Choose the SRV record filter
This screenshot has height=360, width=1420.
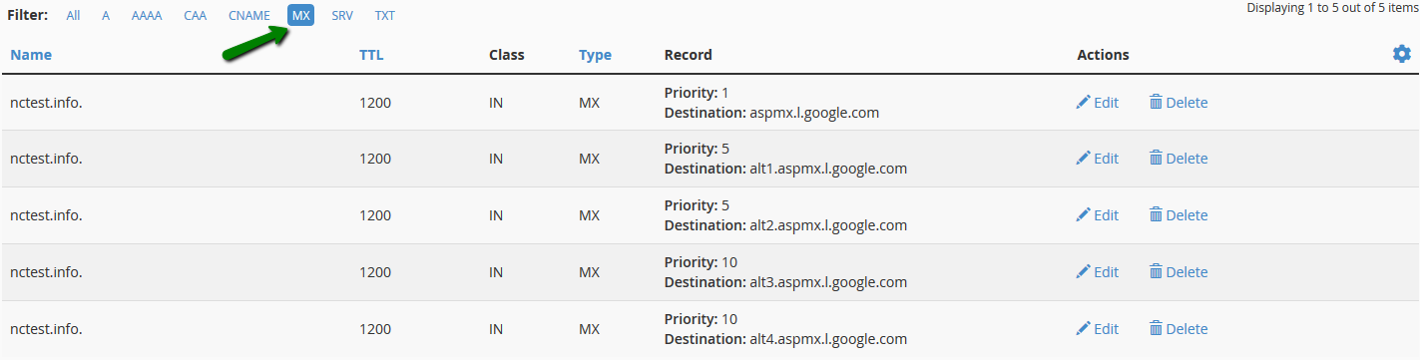342,16
